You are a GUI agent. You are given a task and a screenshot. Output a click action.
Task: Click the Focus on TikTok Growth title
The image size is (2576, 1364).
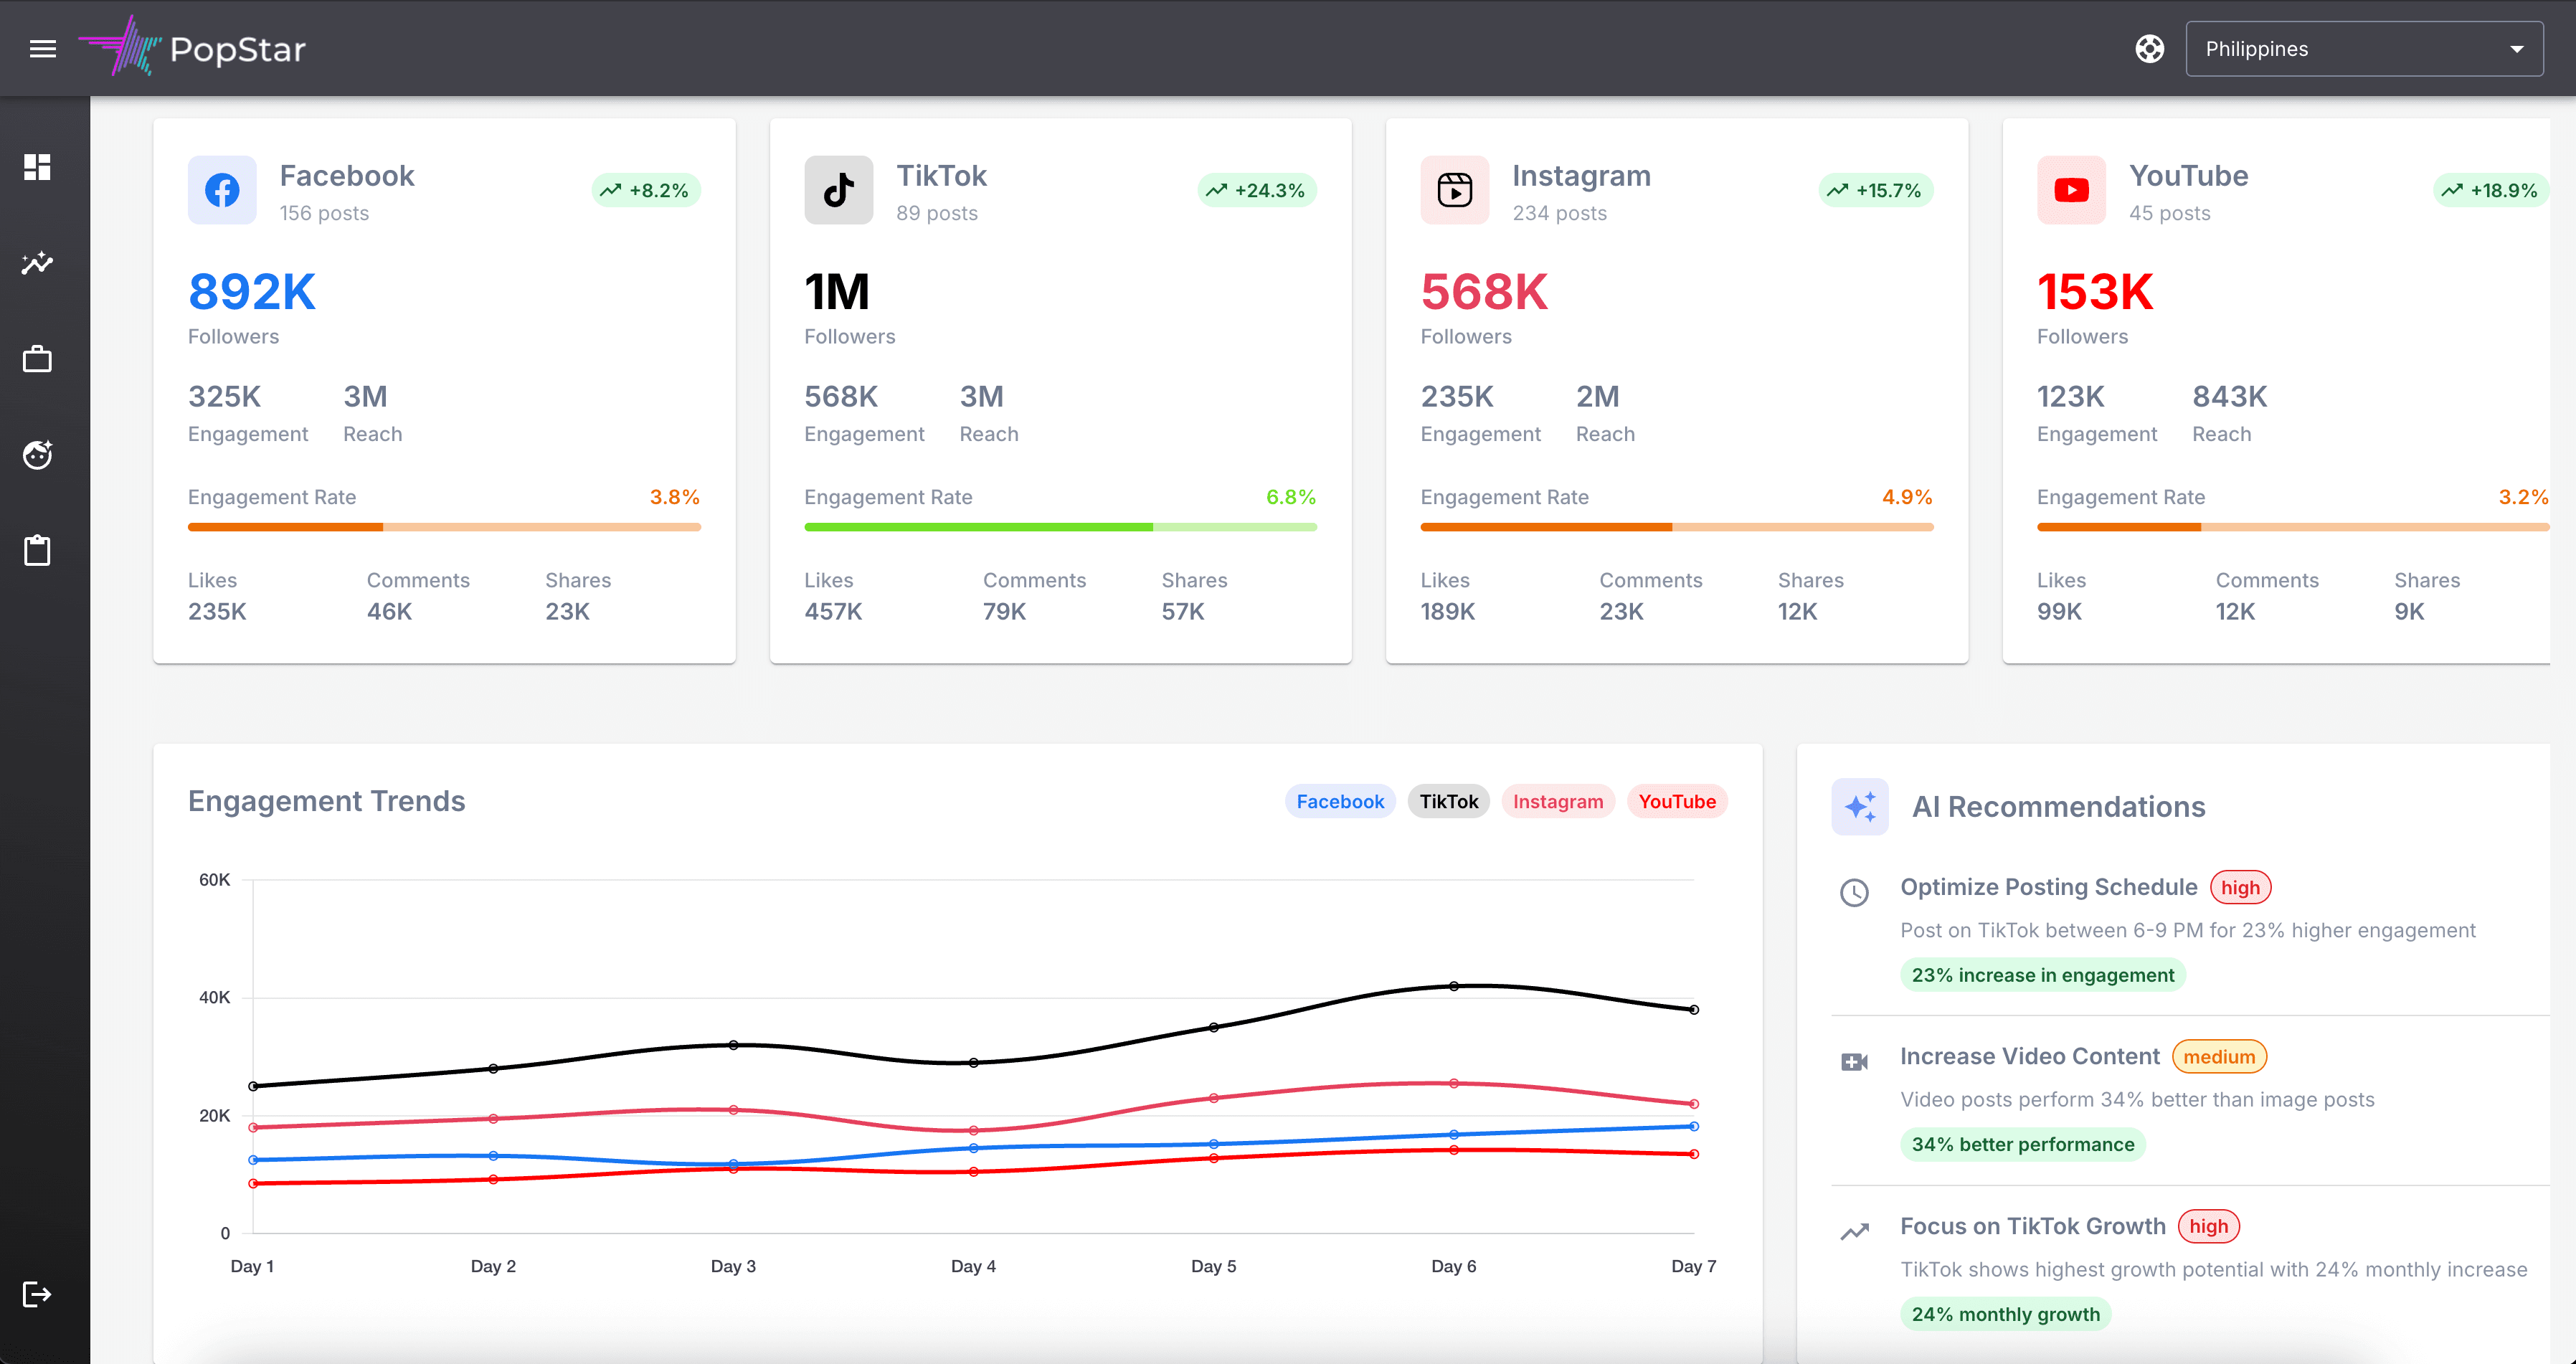pyautogui.click(x=2033, y=1226)
